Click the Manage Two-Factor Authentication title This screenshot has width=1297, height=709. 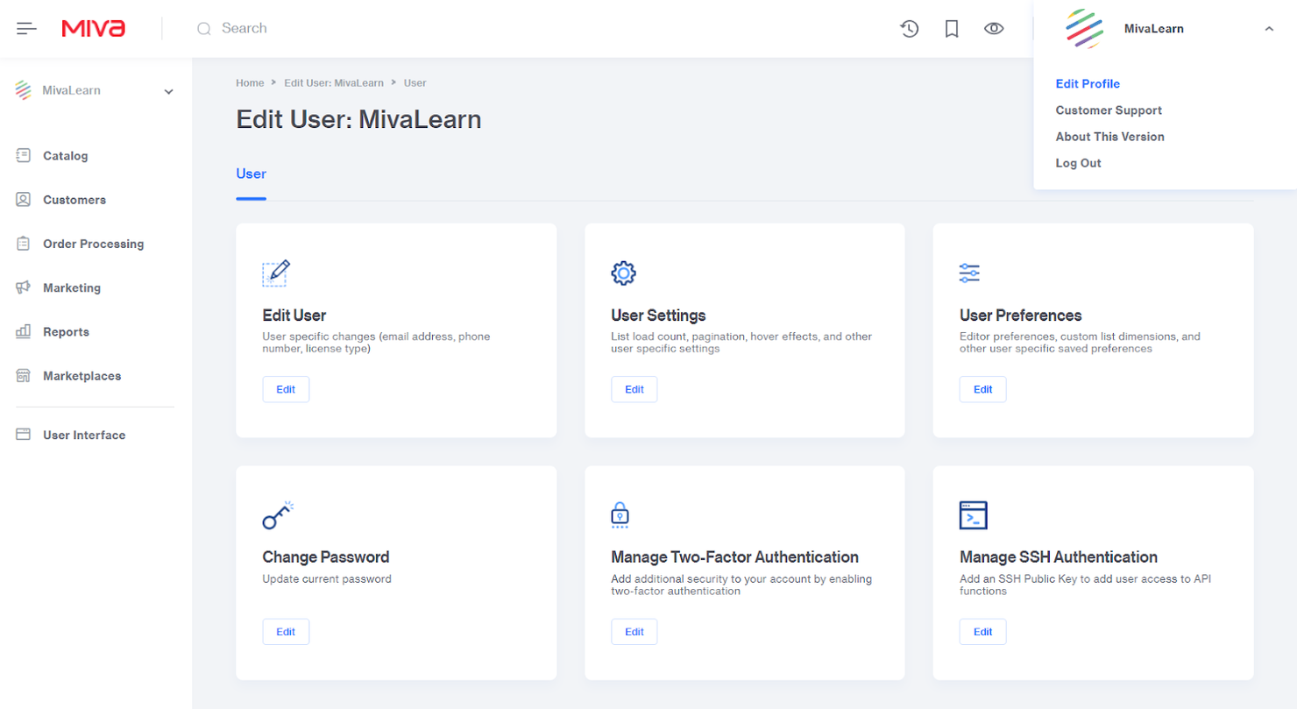click(734, 557)
